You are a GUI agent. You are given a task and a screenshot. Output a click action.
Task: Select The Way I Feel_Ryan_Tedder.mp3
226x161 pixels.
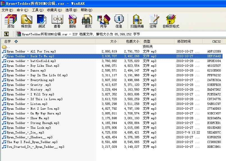pos(32,142)
